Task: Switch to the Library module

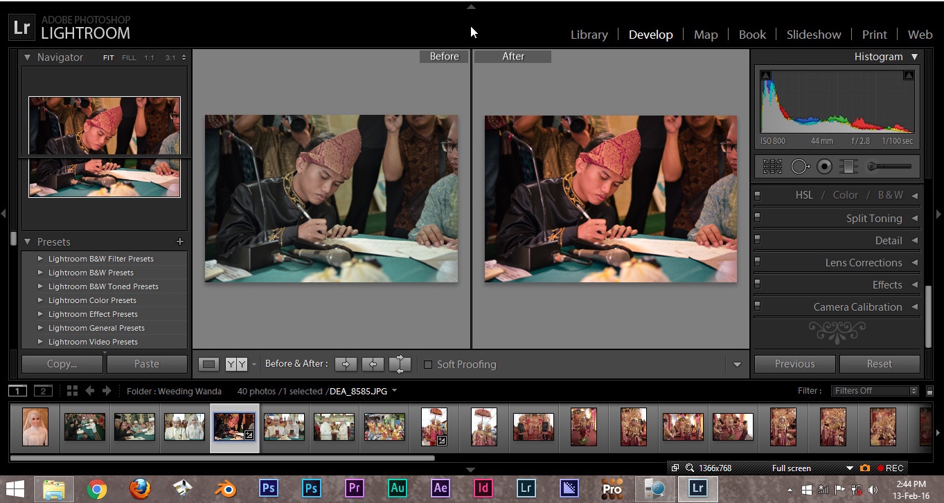Action: (x=589, y=35)
